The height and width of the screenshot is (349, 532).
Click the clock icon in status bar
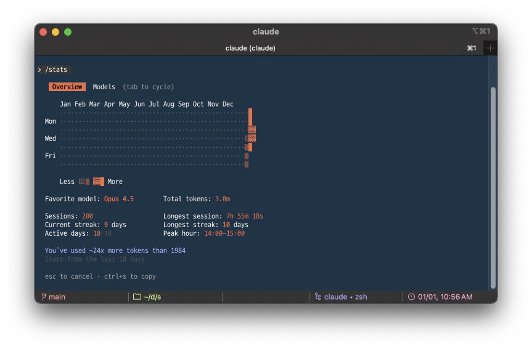pyautogui.click(x=411, y=297)
